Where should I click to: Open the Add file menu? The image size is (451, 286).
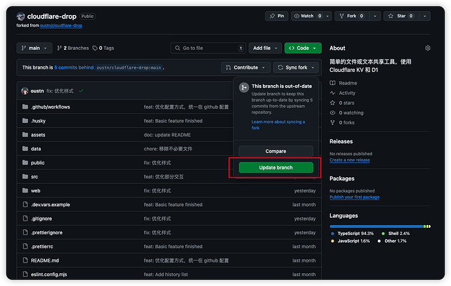tap(265, 48)
